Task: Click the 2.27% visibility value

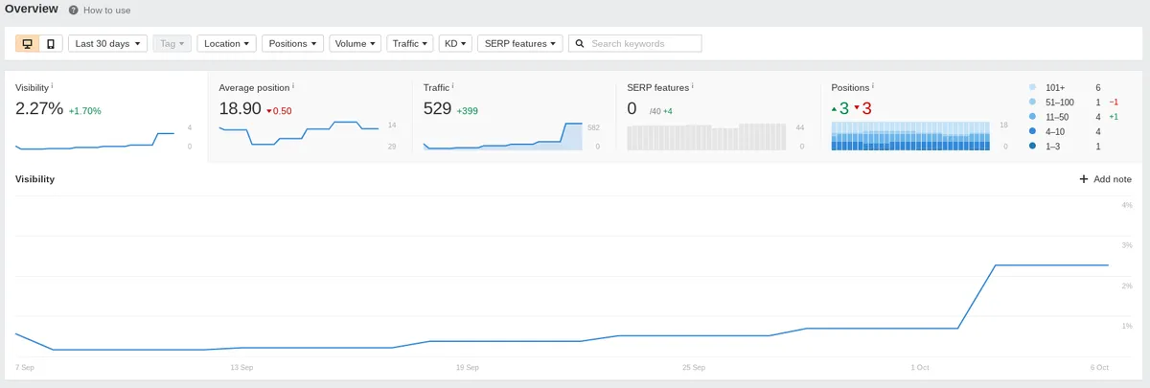Action: pyautogui.click(x=39, y=108)
